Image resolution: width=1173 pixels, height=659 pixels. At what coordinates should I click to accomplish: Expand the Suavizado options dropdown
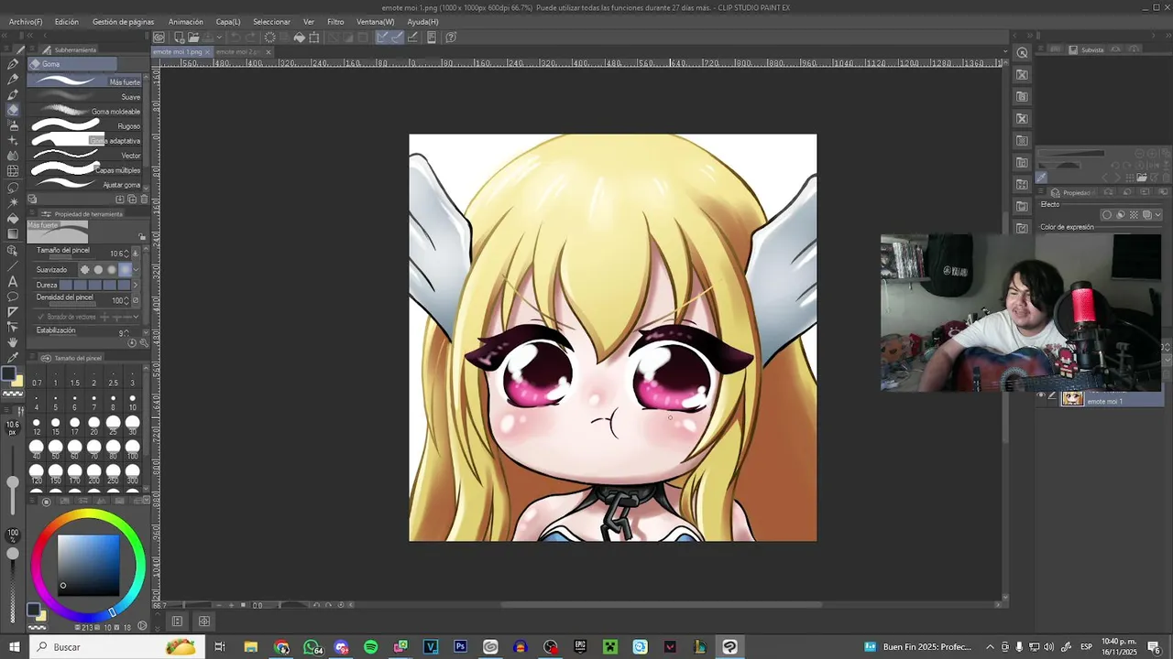point(137,270)
